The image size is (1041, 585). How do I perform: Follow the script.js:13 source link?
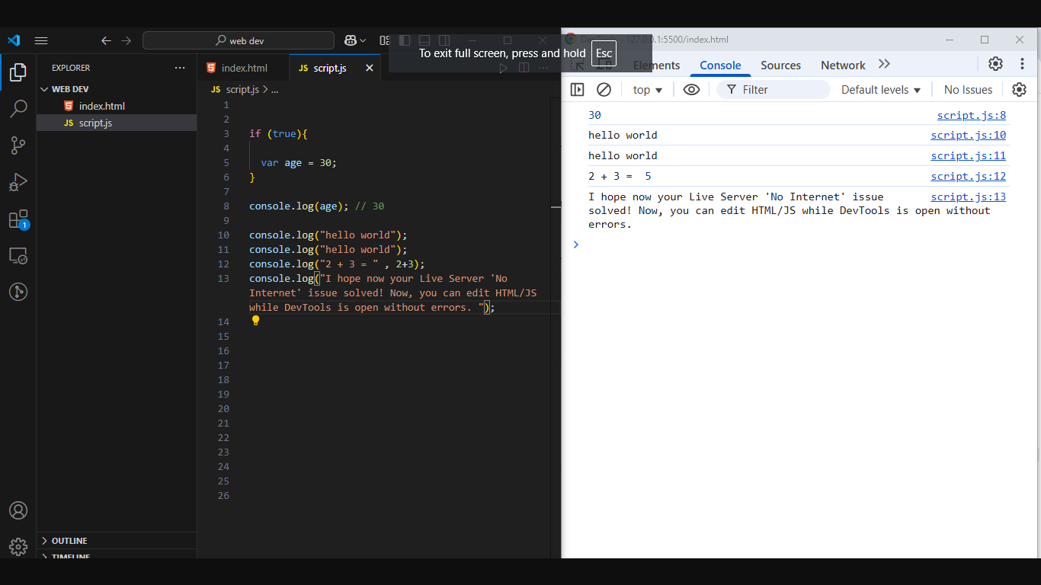point(968,197)
